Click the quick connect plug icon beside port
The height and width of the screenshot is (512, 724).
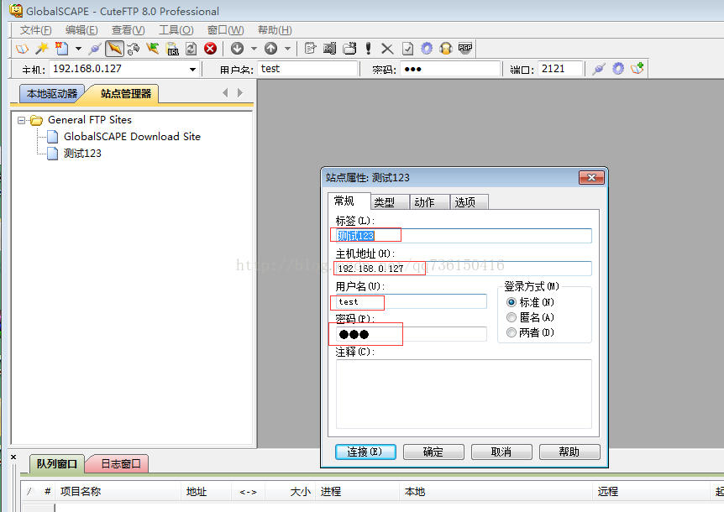click(x=599, y=69)
